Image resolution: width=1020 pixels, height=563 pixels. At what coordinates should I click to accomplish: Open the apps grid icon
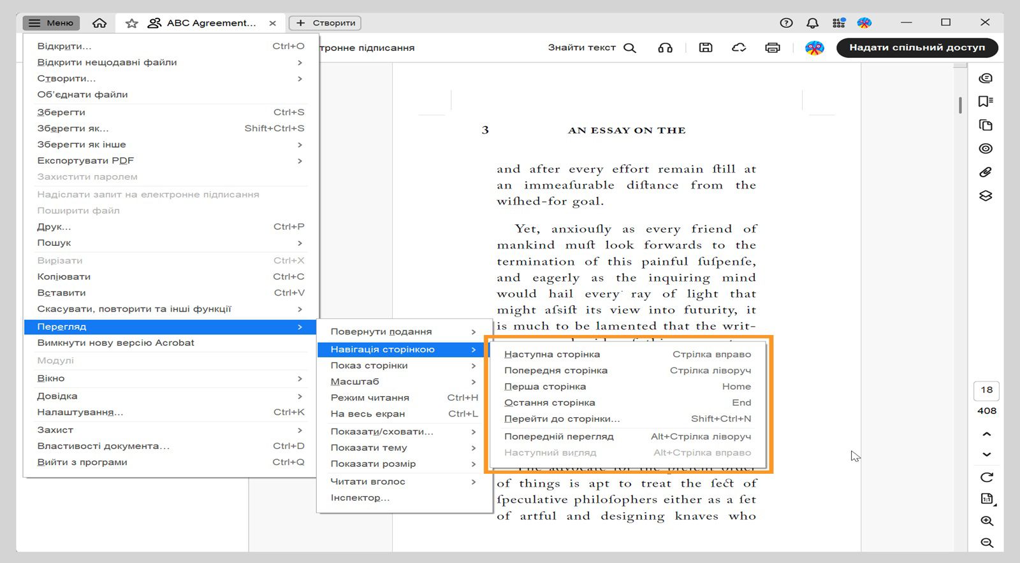[x=839, y=23]
